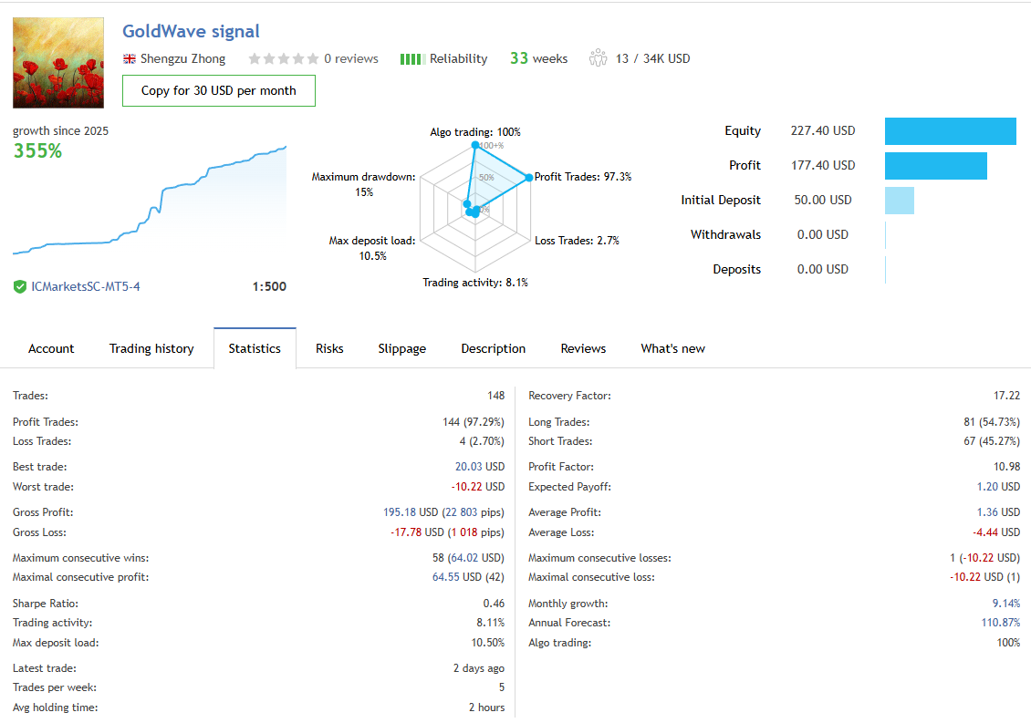
Task: Toggle the Algo trading vertex on the chart
Action: point(474,146)
